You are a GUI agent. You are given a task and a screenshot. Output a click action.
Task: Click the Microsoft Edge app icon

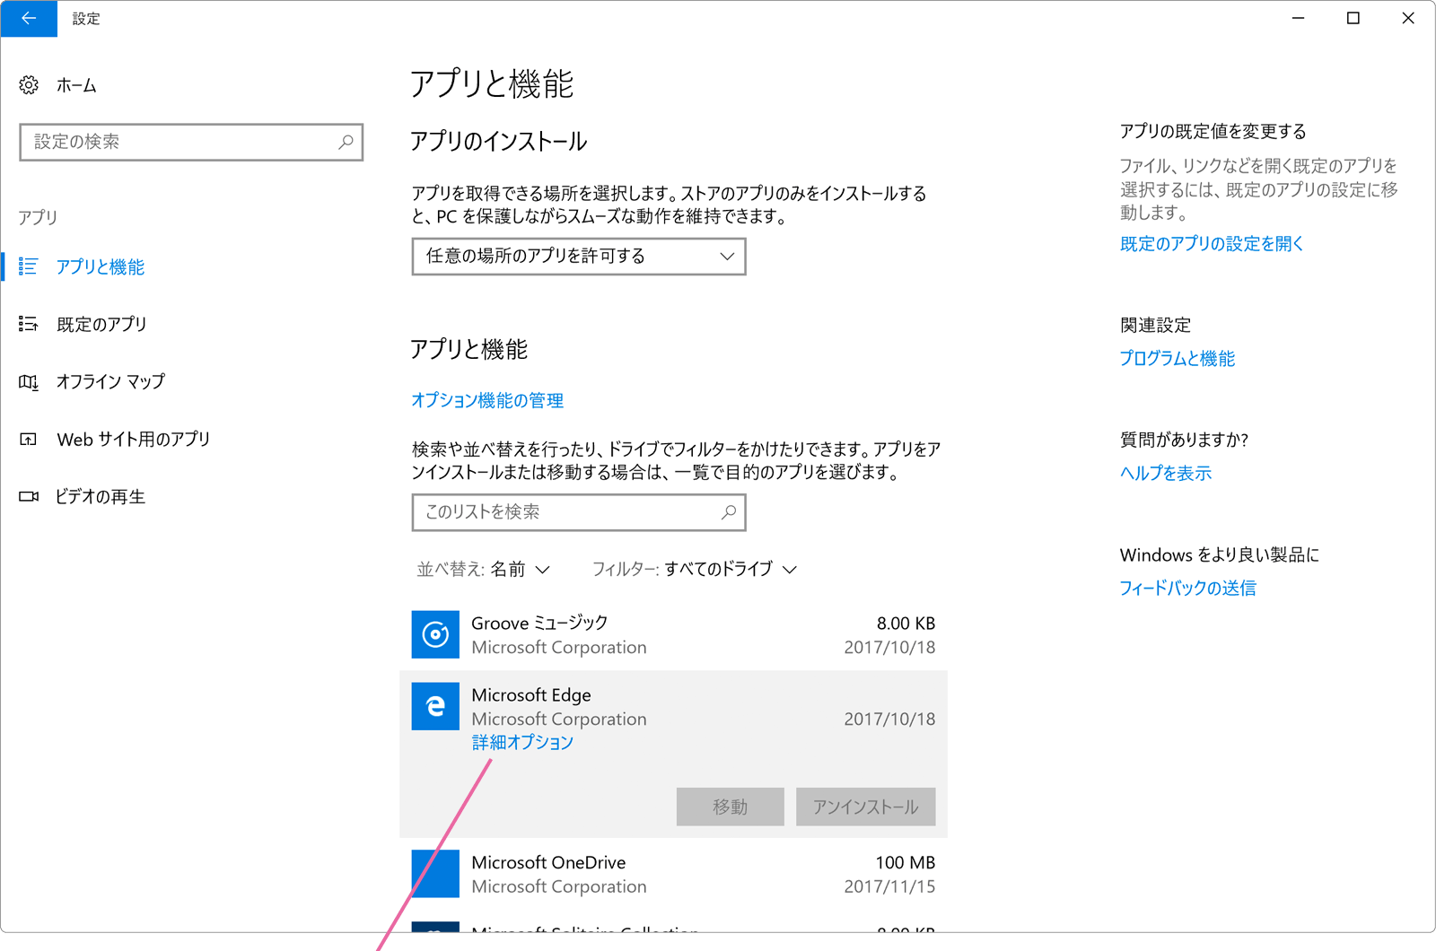435,706
